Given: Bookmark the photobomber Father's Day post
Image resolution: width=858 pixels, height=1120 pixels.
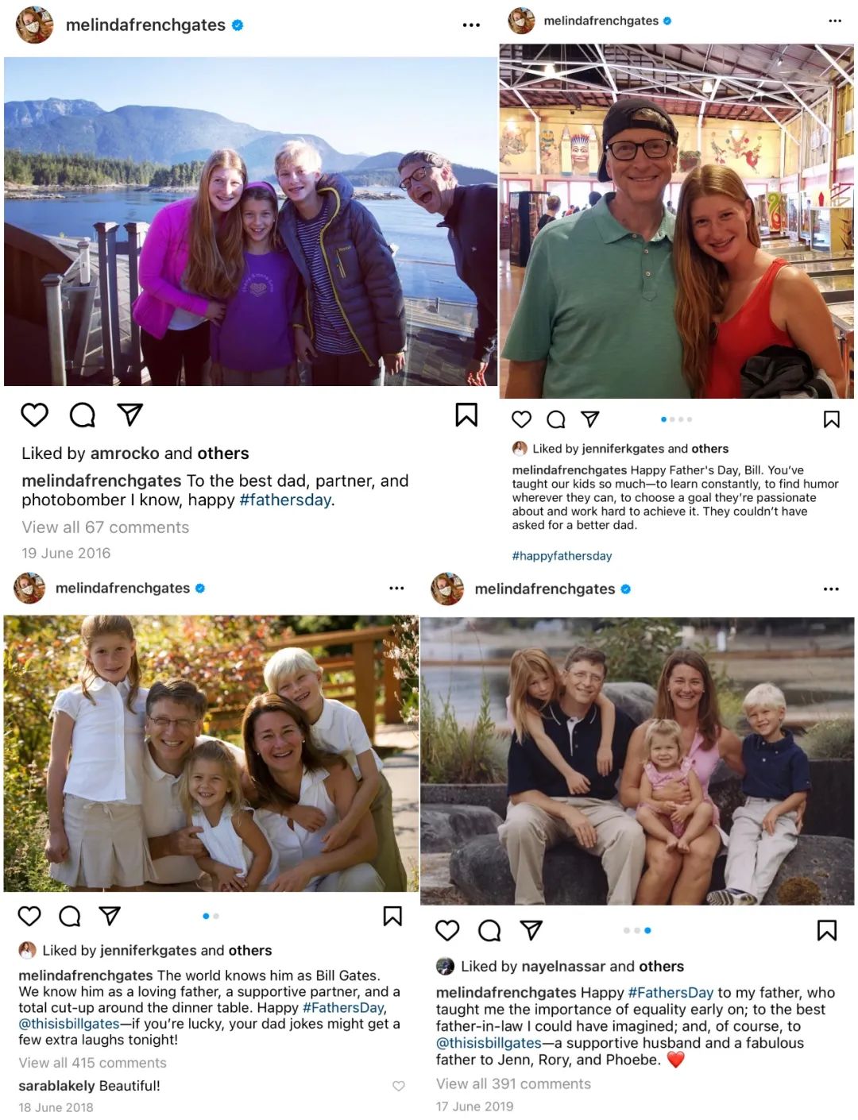Looking at the screenshot, I should tap(466, 415).
